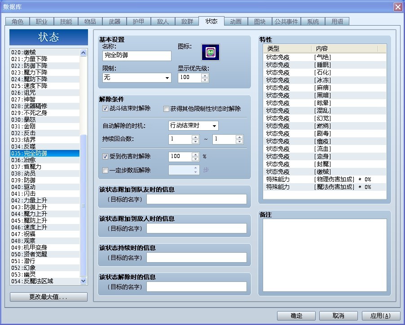Image resolution: width=405 pixels, height=325 pixels.
Task: Click the 该状态解除时的信息 text field
Action: [197, 287]
